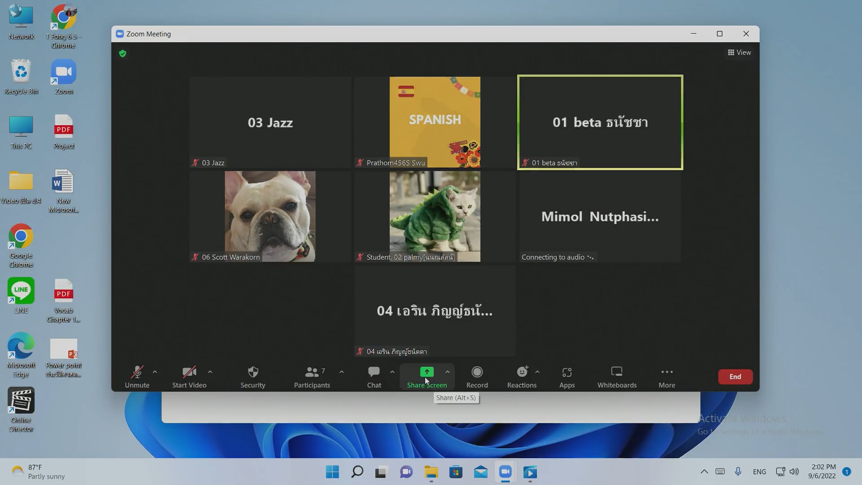Image resolution: width=862 pixels, height=485 pixels.
Task: Open the clock and date panel
Action: pos(822,472)
